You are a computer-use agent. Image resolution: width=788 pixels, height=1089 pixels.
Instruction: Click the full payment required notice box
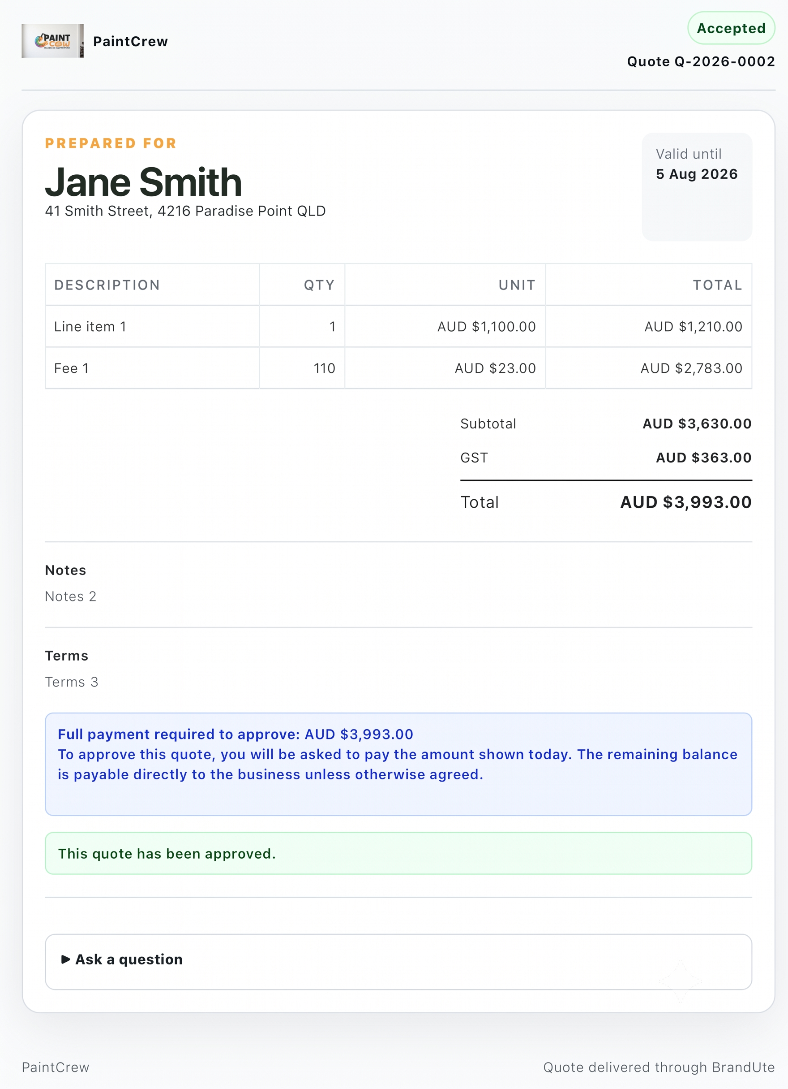click(398, 764)
